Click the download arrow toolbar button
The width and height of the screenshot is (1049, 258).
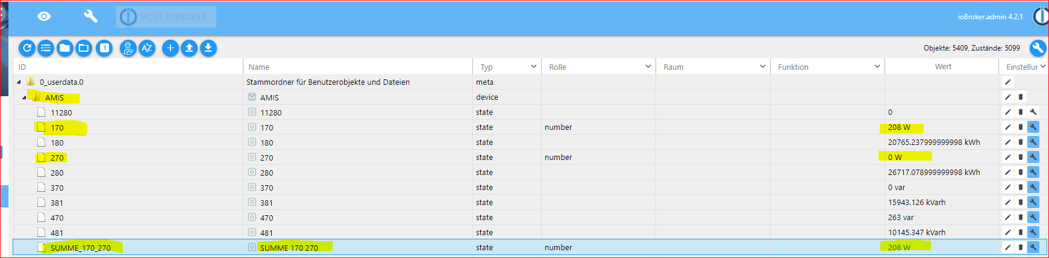coord(208,48)
